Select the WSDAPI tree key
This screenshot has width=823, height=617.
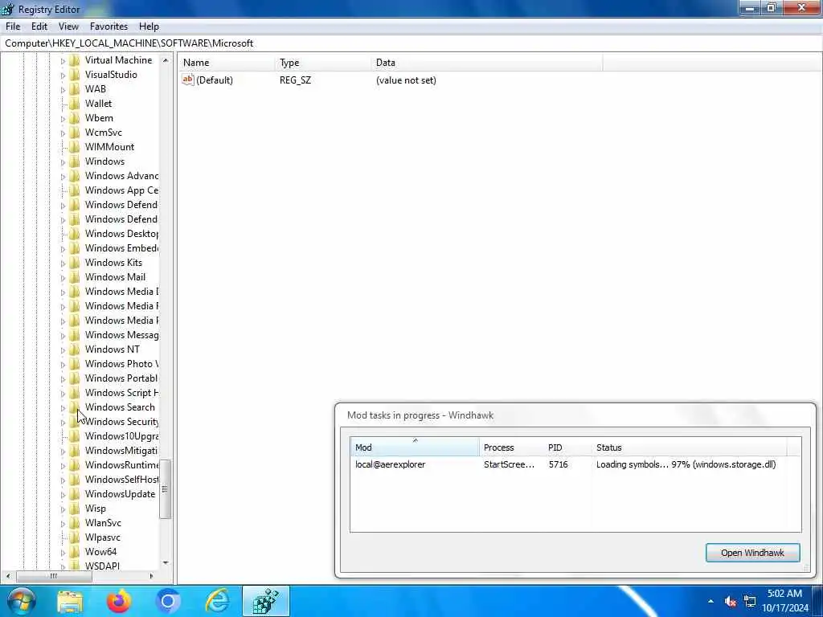tap(102, 566)
